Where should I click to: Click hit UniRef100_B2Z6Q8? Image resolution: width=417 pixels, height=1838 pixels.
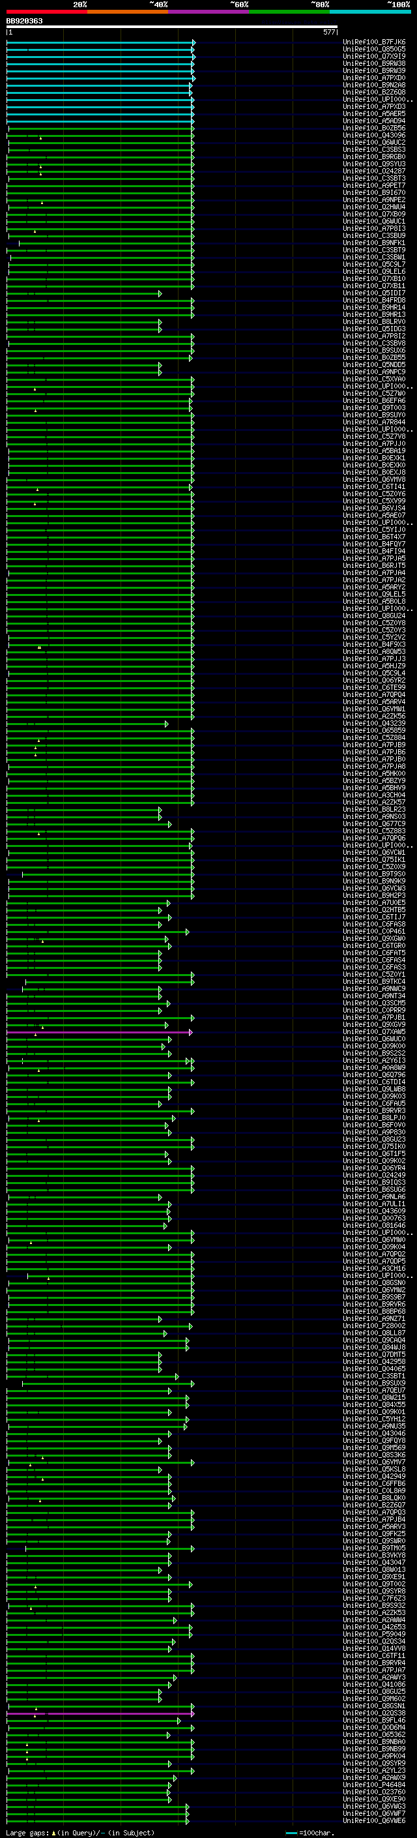pyautogui.click(x=374, y=92)
